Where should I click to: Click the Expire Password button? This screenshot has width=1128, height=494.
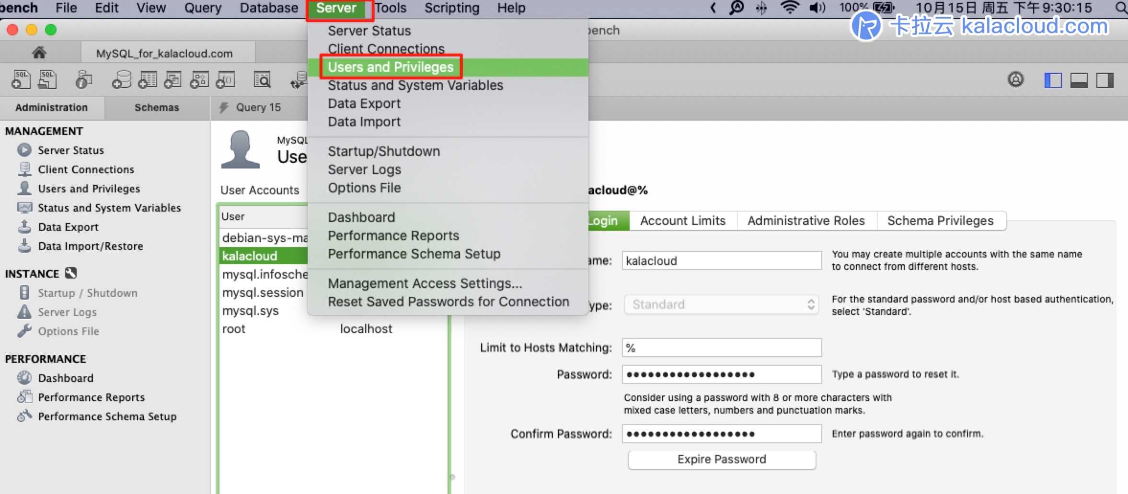[722, 460]
